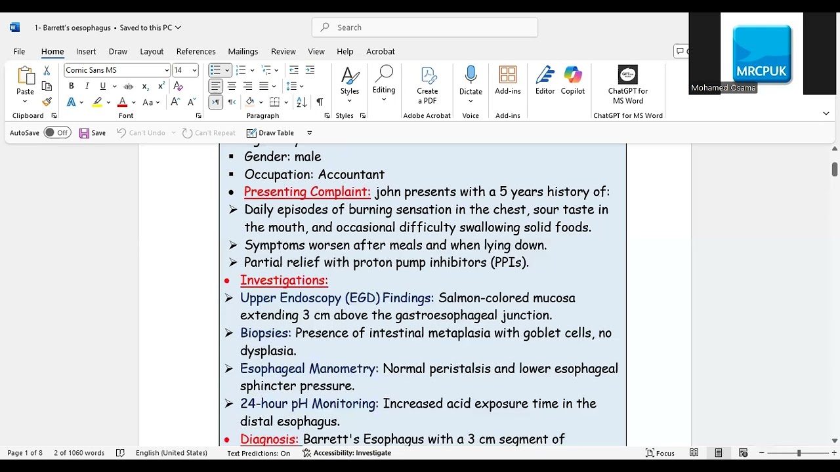Click Accessibility: Investigate in status bar

pos(346,453)
